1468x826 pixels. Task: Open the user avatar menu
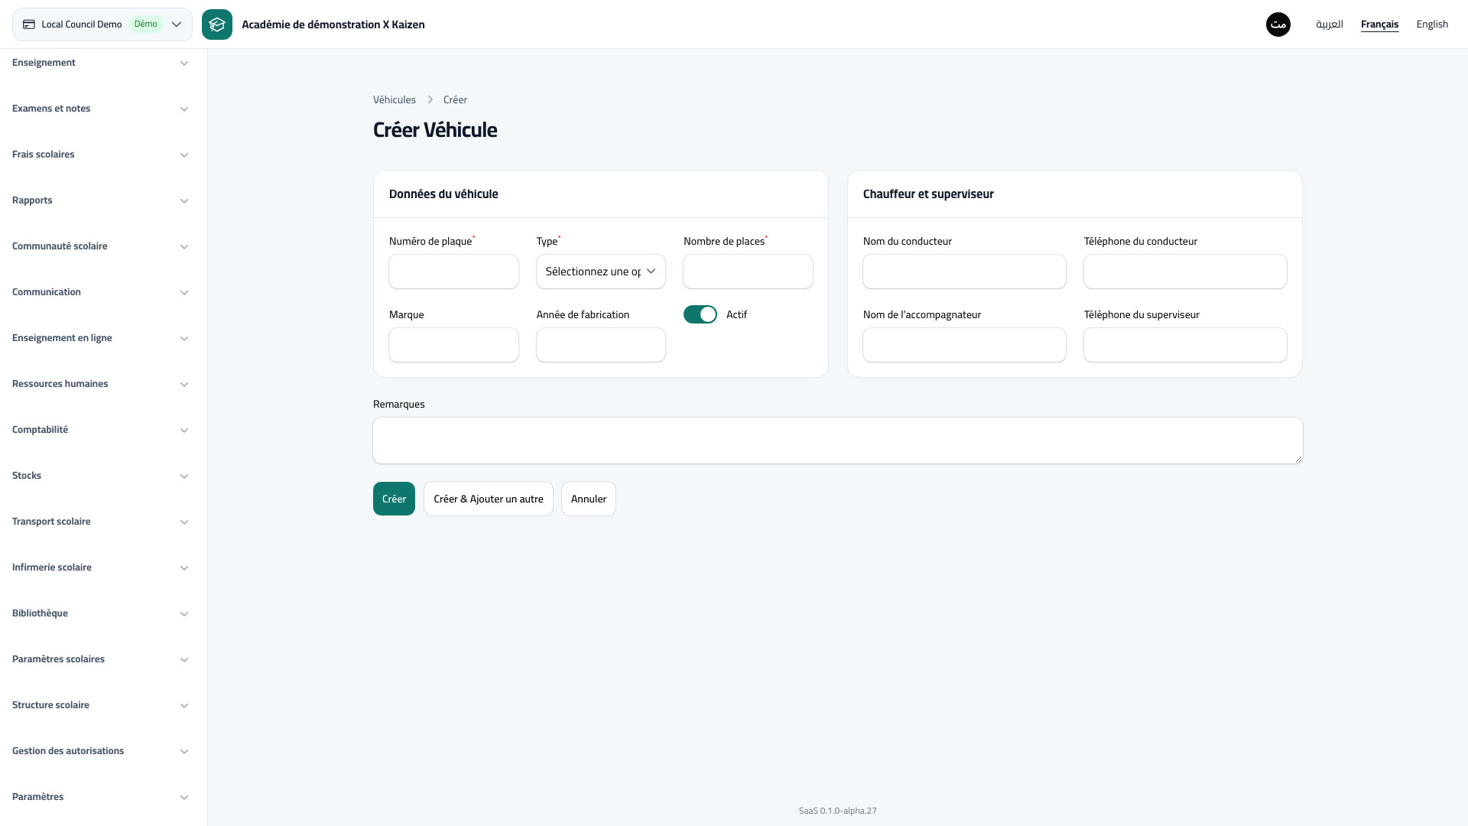[x=1278, y=24]
